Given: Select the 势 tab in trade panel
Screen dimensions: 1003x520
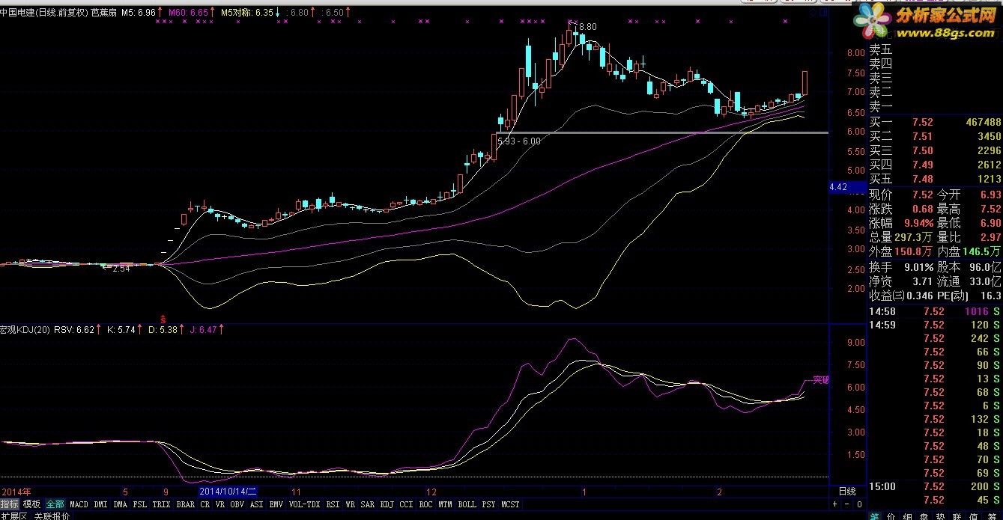Looking at the screenshot, I should 940,516.
